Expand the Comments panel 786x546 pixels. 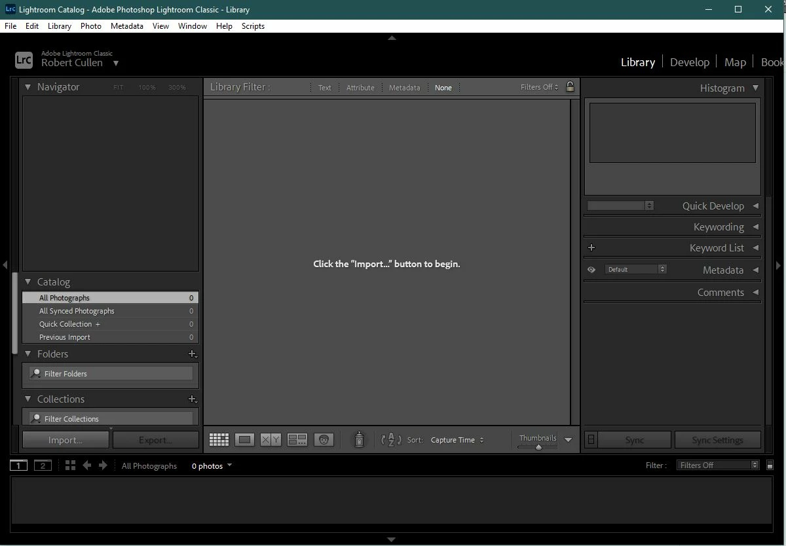point(756,292)
